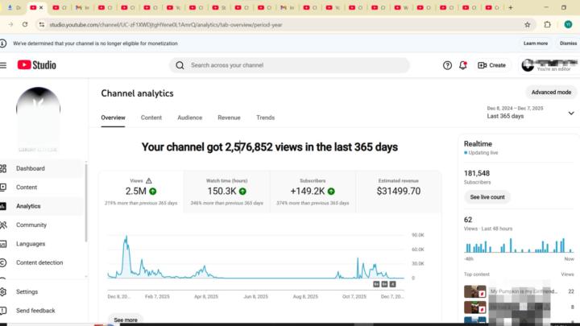
Task: Click the first video marker under the chart
Action: (x=376, y=284)
